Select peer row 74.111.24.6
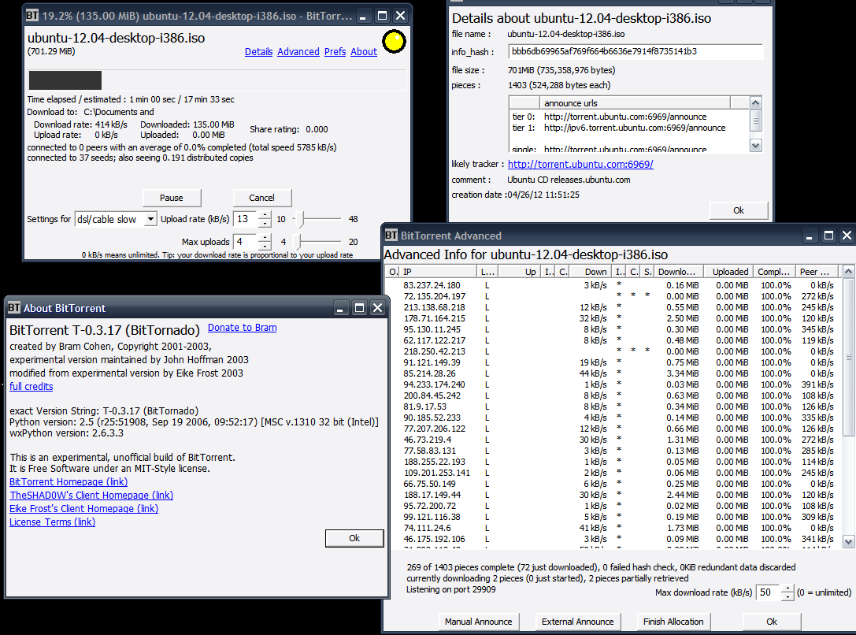 pyautogui.click(x=613, y=528)
